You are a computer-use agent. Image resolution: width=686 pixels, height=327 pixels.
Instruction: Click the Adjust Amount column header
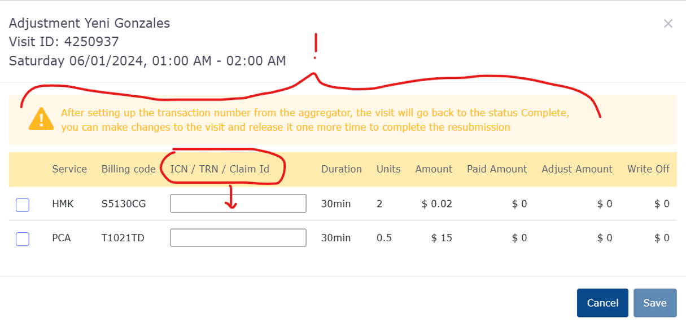coord(577,169)
